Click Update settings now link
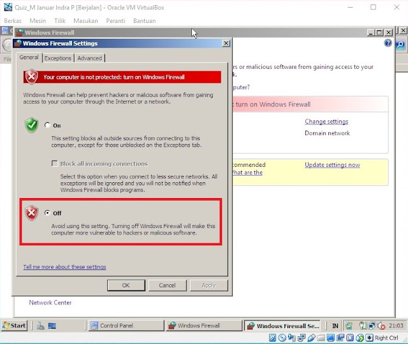 click(x=332, y=165)
